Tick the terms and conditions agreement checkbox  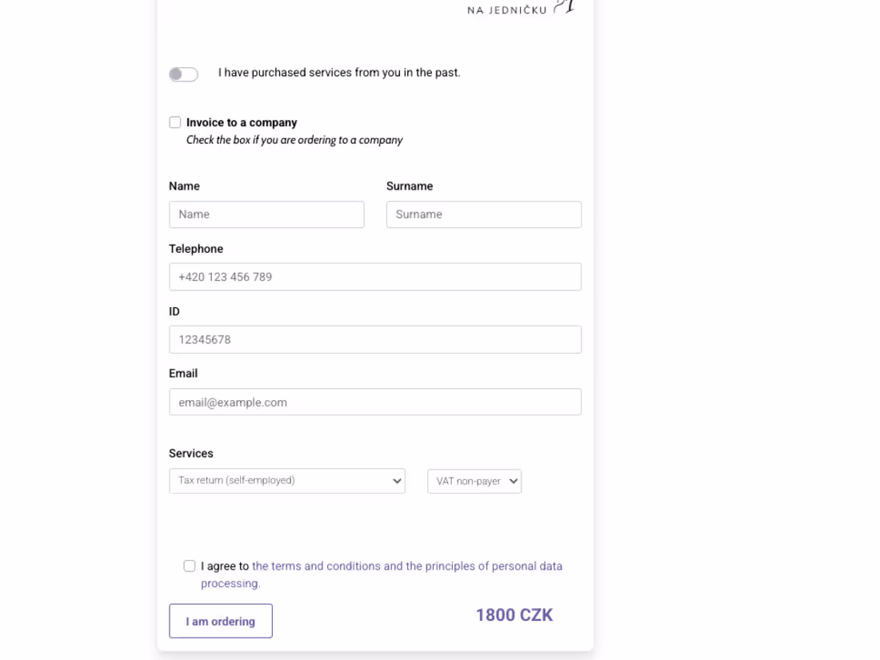point(189,566)
